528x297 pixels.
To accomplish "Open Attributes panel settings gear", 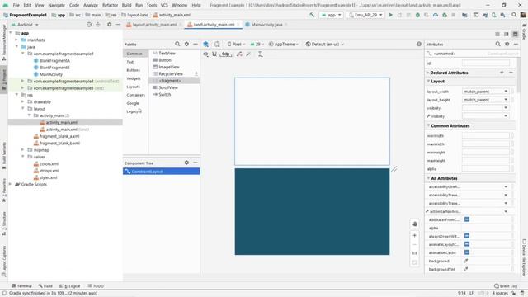I will 507,44.
